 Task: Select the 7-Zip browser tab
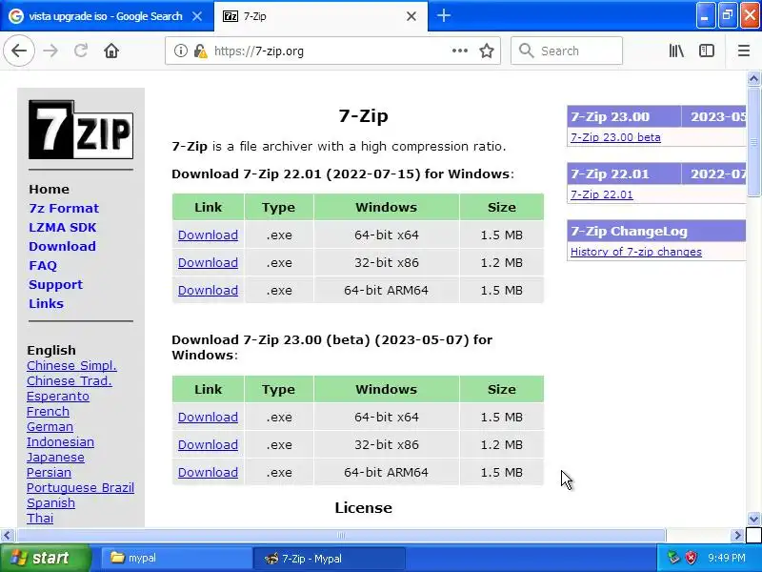(x=321, y=16)
